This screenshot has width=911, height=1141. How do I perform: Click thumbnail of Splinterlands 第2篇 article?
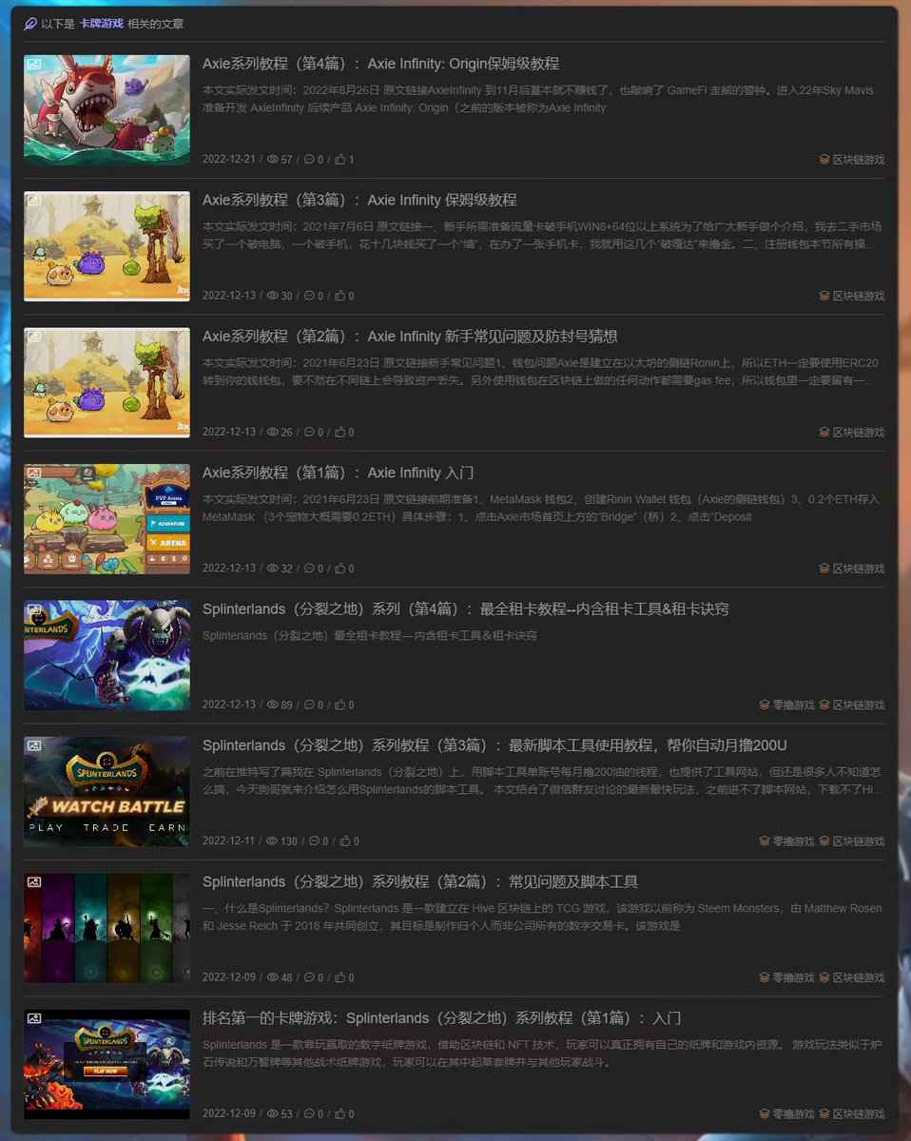[x=107, y=928]
